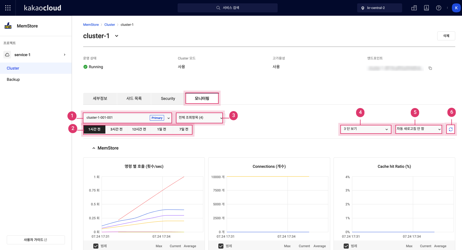Click the red line in 명령 별 호출 chart
This screenshot has width=462, height=250.
point(151,198)
